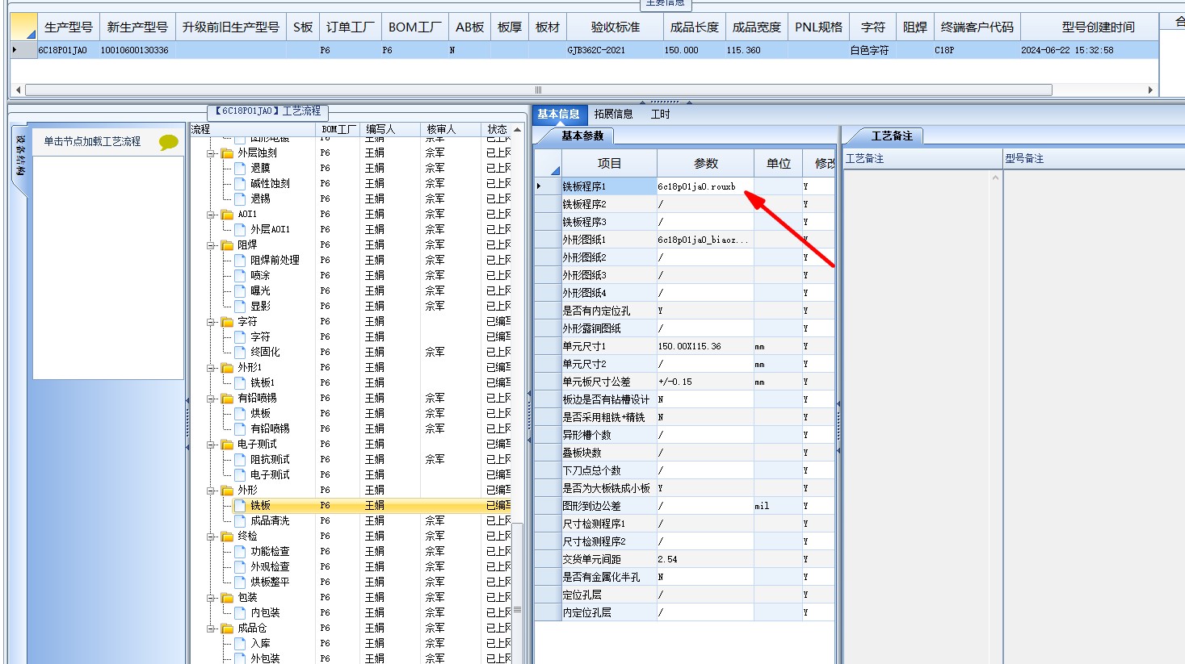Click the document icon of 退锡 step
The width and height of the screenshot is (1185, 664).
[x=240, y=198]
